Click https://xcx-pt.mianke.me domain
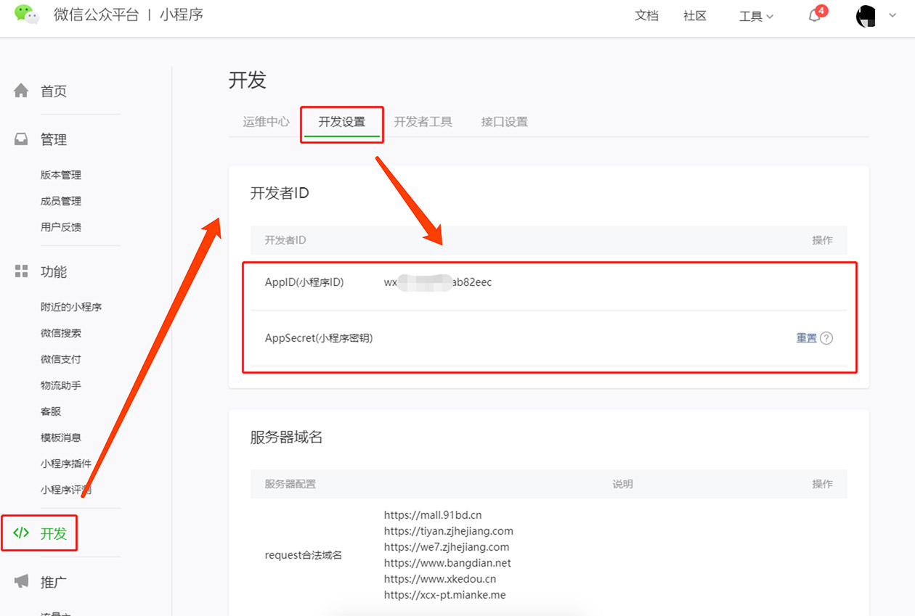 click(444, 595)
